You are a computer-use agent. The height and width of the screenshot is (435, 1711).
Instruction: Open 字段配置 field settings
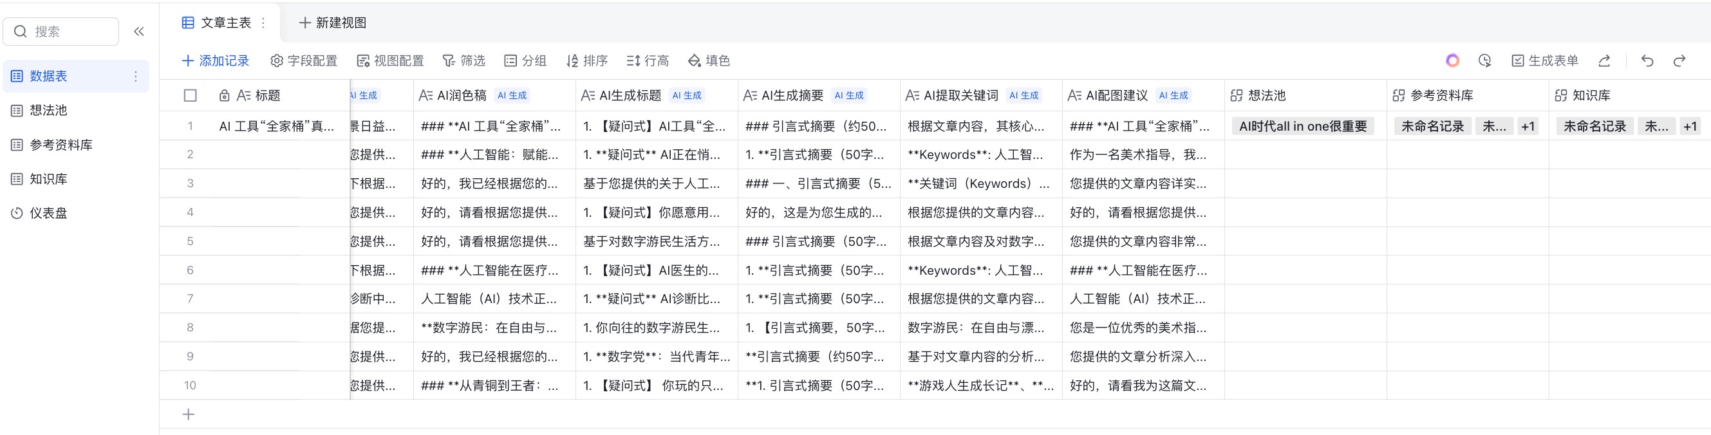(304, 61)
